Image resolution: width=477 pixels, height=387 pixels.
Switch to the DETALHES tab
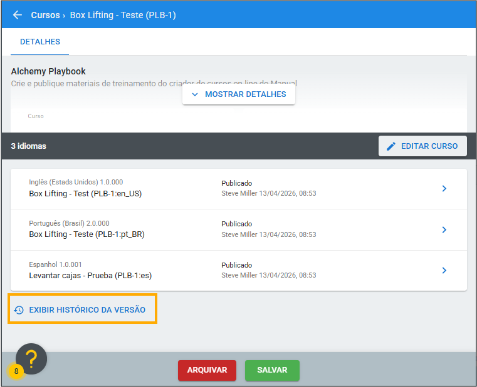click(40, 42)
